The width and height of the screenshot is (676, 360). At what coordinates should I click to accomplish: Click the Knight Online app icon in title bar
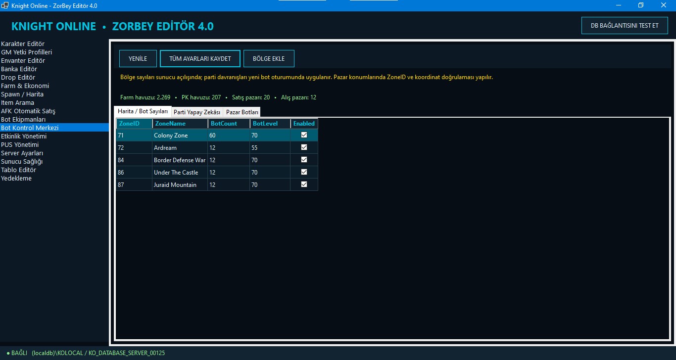[5, 5]
